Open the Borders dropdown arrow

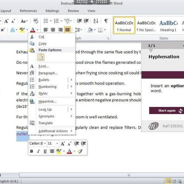105,30
